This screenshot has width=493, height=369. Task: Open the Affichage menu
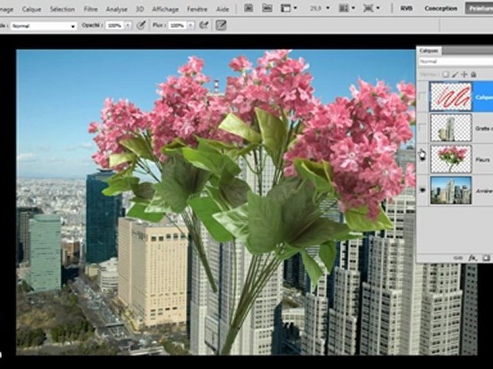pyautogui.click(x=165, y=9)
